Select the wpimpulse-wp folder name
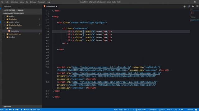Image resolution: width=199 pixels, height=111 pixels. [15, 34]
